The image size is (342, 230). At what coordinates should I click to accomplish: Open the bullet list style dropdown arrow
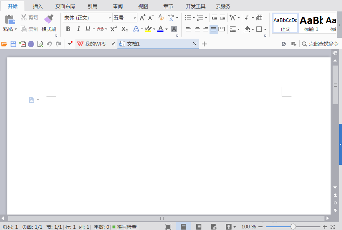(194, 18)
